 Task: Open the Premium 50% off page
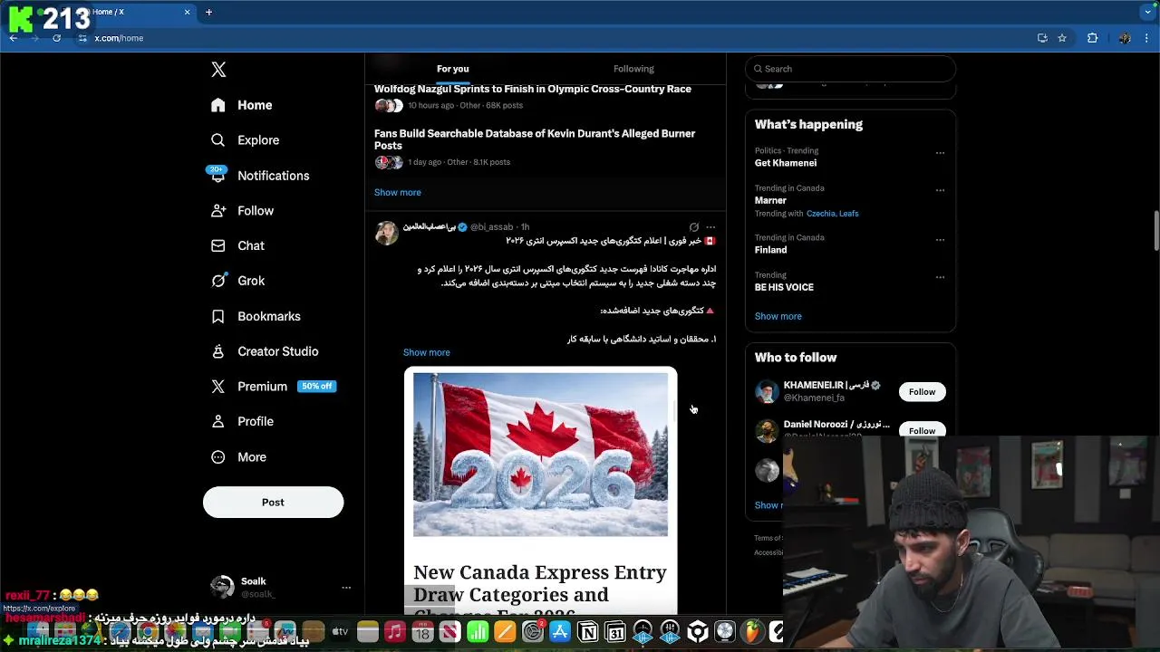pos(273,387)
